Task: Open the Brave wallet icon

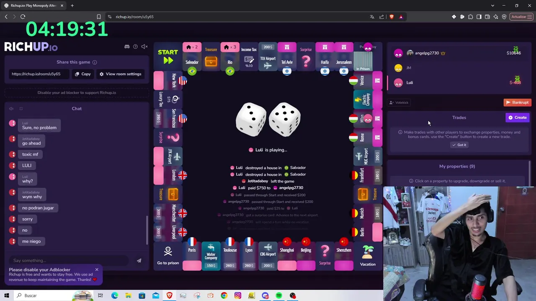Action: (x=487, y=17)
